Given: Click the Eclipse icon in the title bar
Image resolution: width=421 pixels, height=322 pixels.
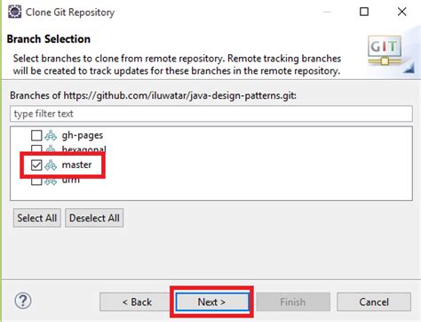Looking at the screenshot, I should [x=14, y=12].
